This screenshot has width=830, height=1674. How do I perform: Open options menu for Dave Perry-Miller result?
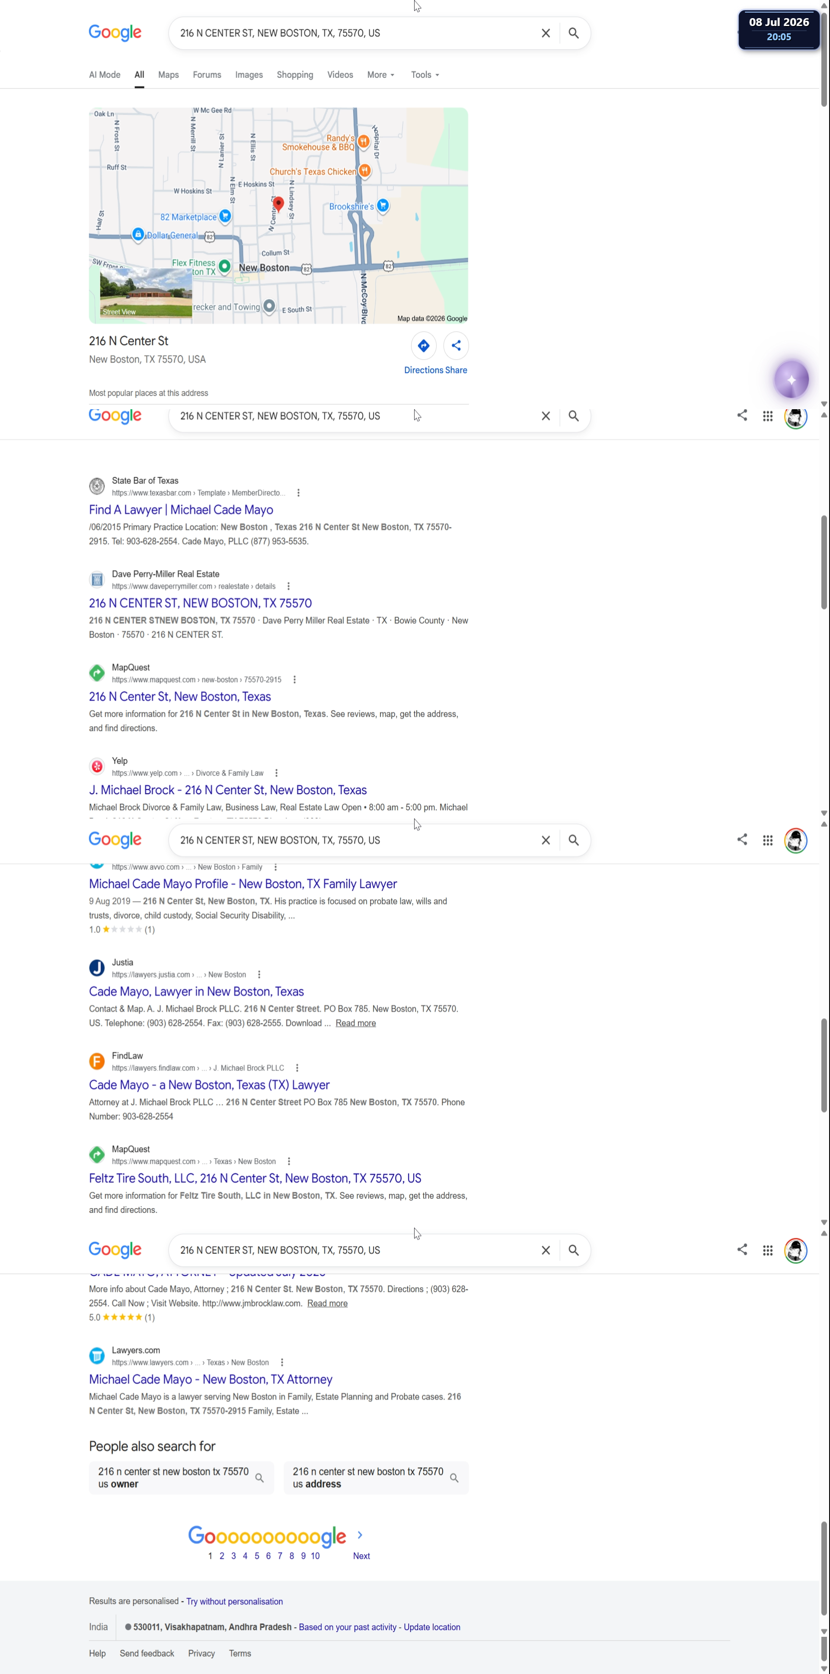pos(288,586)
